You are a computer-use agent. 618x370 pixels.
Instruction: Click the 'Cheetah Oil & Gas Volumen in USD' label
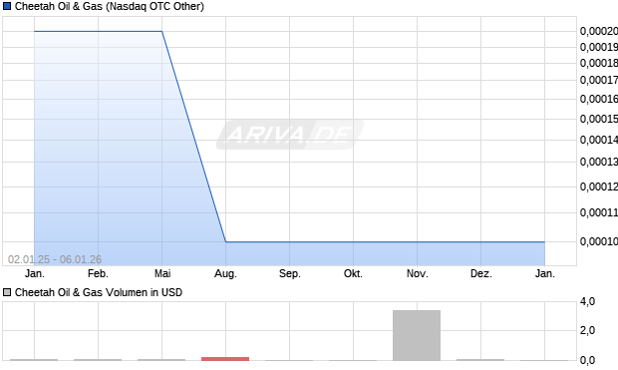coord(99,292)
